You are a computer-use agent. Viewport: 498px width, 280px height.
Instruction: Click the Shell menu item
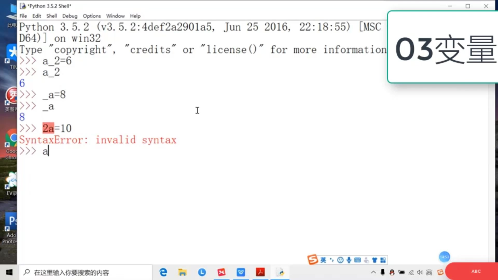click(x=51, y=16)
